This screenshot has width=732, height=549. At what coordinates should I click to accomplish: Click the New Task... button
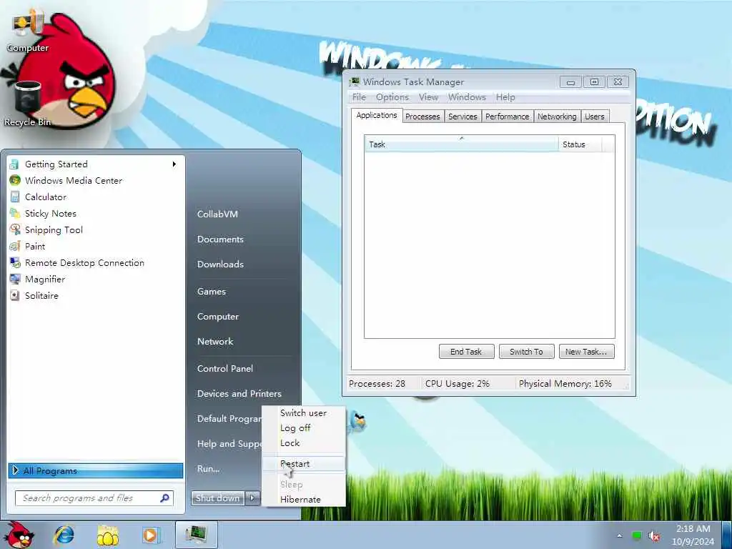click(x=586, y=352)
